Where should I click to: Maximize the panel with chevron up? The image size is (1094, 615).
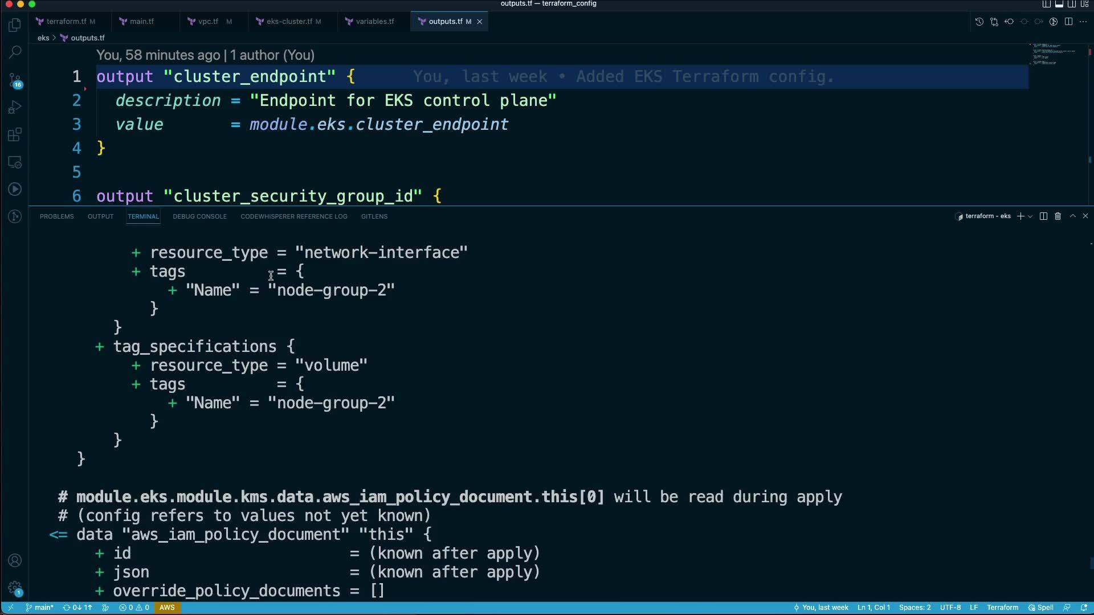click(1072, 216)
